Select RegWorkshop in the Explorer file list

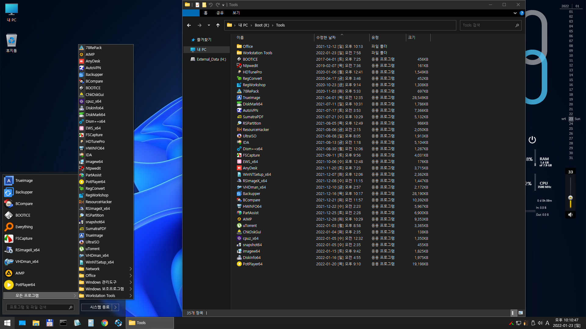coord(254,85)
